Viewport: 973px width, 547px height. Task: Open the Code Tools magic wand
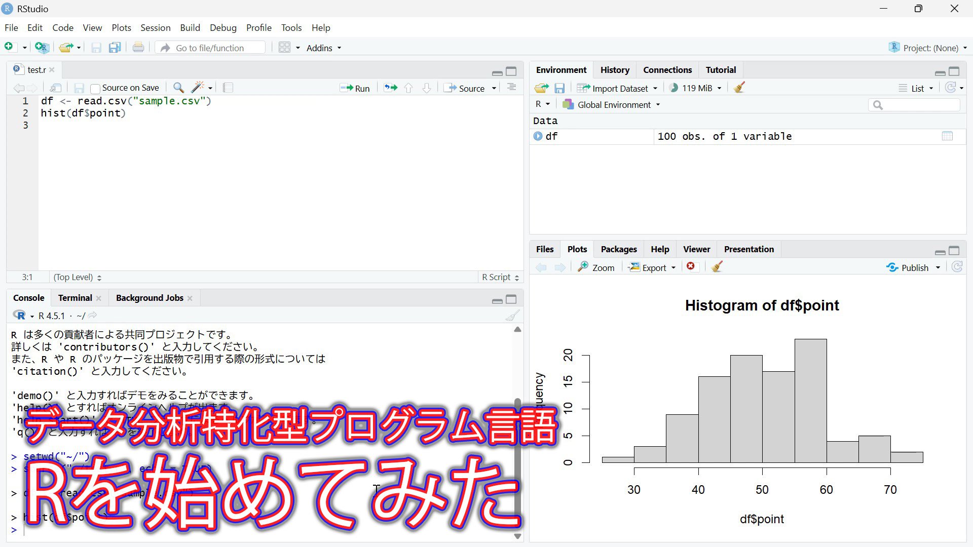[198, 88]
